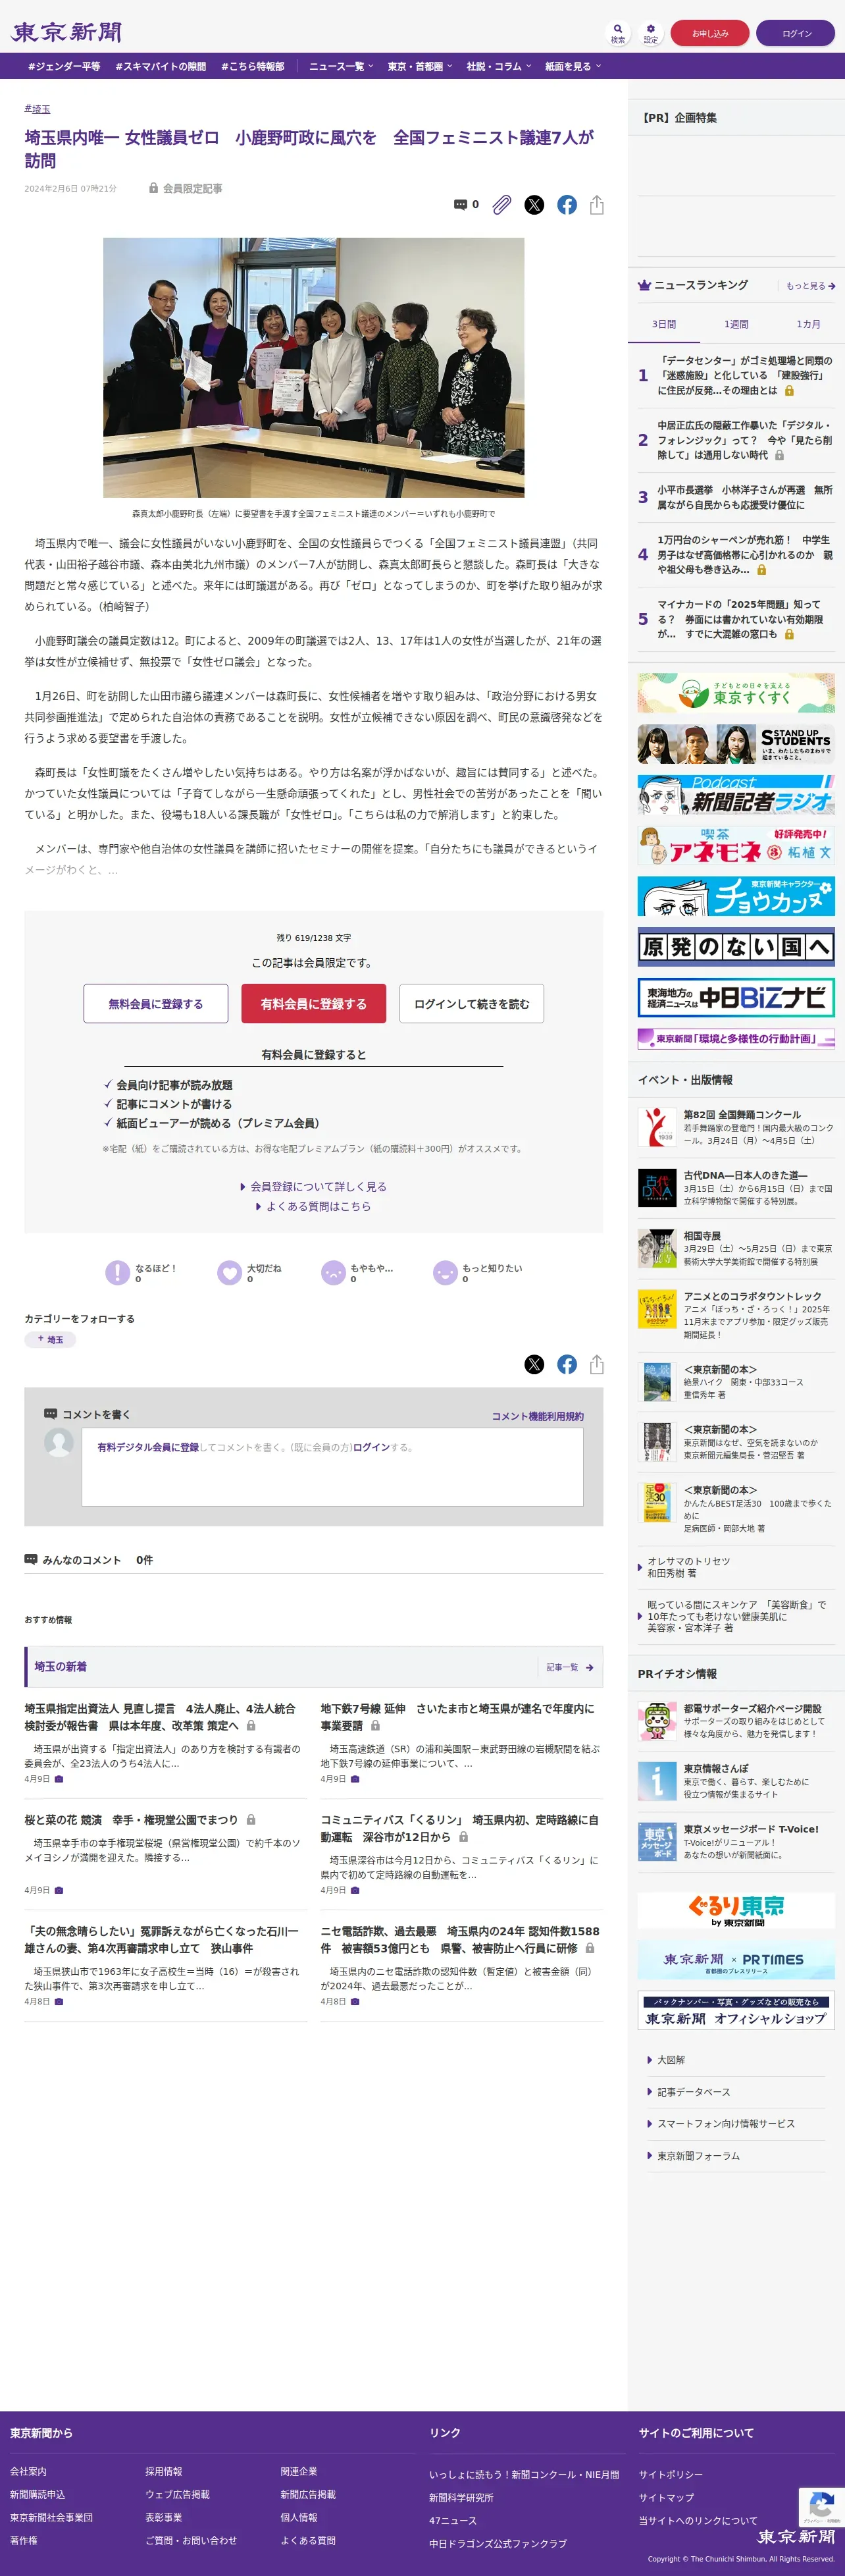Image resolution: width=845 pixels, height=2576 pixels.
Task: Click the share icon above the comment box
Action: click(x=597, y=1364)
